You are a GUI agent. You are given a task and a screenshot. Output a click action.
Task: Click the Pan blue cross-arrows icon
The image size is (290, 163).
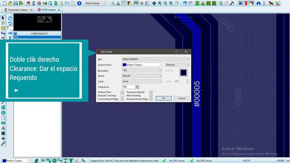(154, 3)
